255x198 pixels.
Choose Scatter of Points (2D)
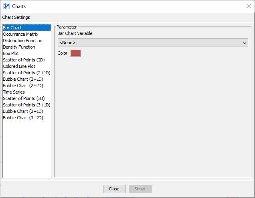24,60
